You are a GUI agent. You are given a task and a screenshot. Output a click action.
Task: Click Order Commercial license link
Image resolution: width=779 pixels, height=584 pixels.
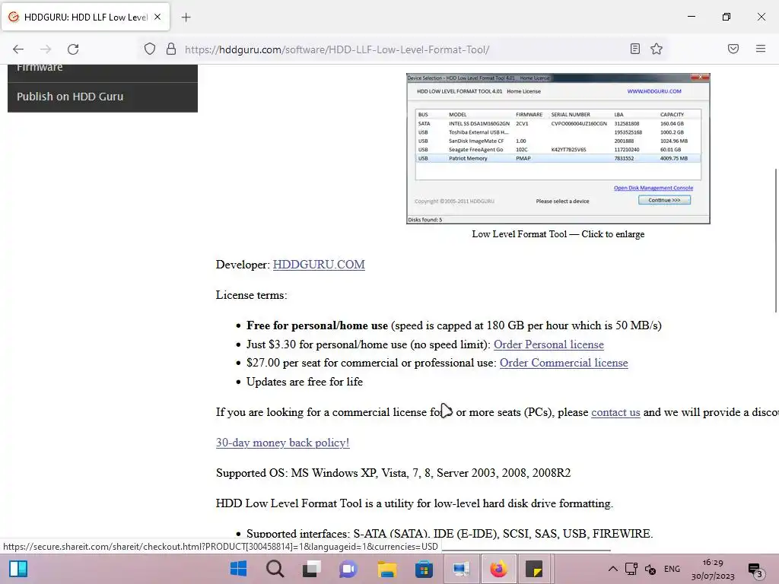(x=564, y=363)
